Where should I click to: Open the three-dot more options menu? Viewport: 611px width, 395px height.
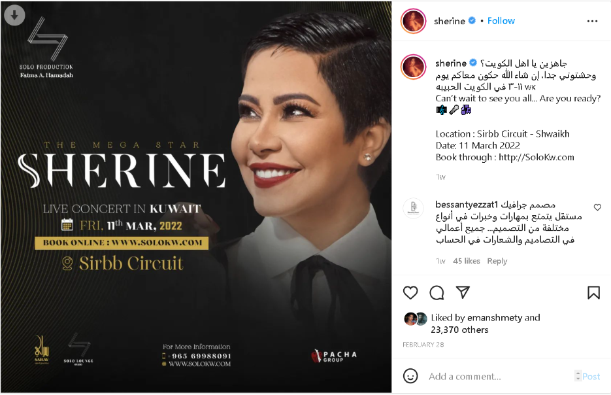tap(592, 21)
